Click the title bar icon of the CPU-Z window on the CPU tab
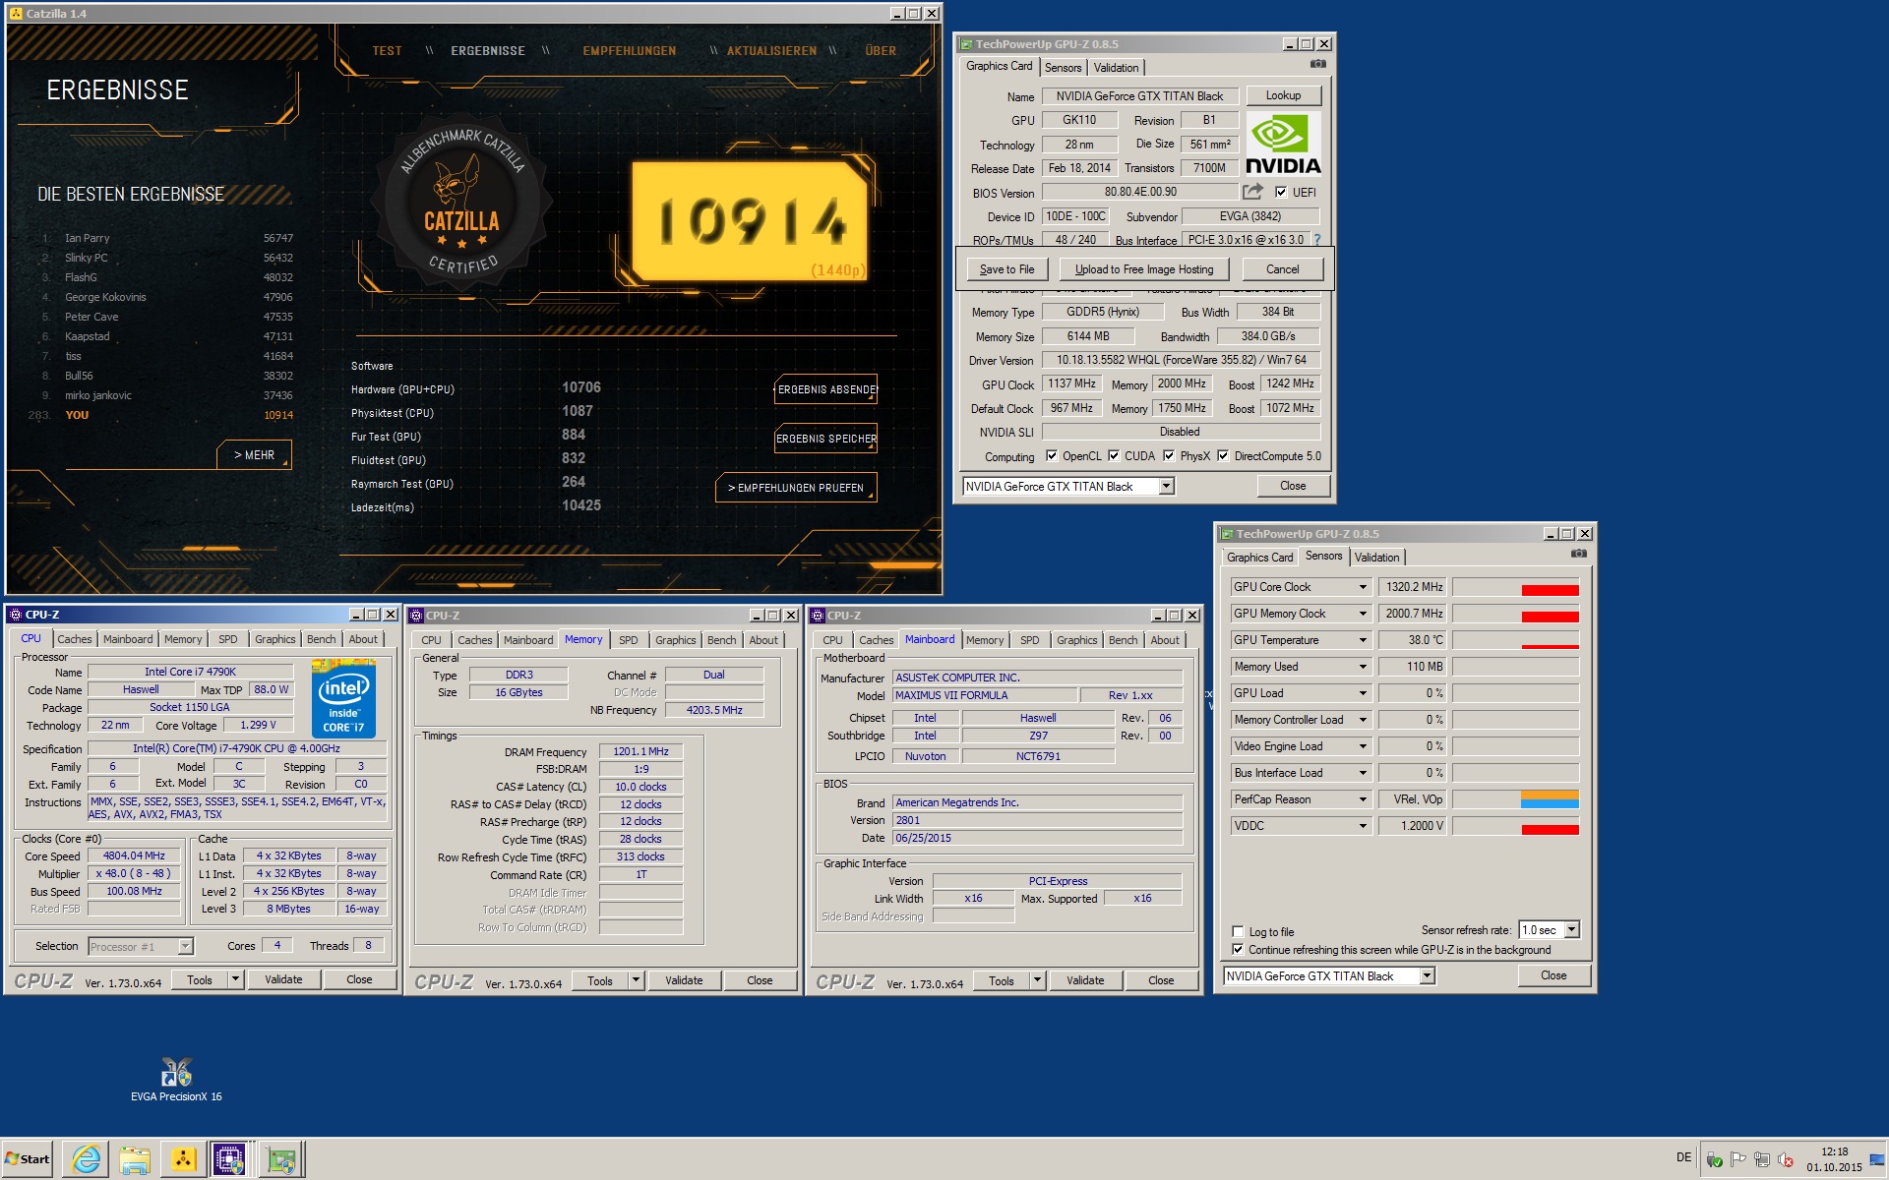This screenshot has height=1180, width=1889. (x=15, y=615)
